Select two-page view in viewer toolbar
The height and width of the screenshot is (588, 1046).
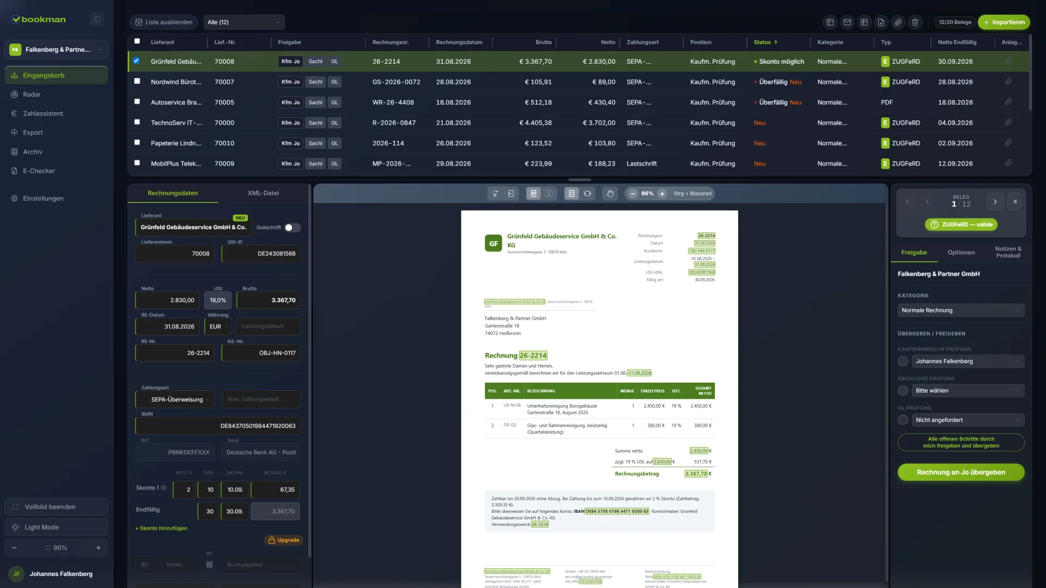pos(549,193)
